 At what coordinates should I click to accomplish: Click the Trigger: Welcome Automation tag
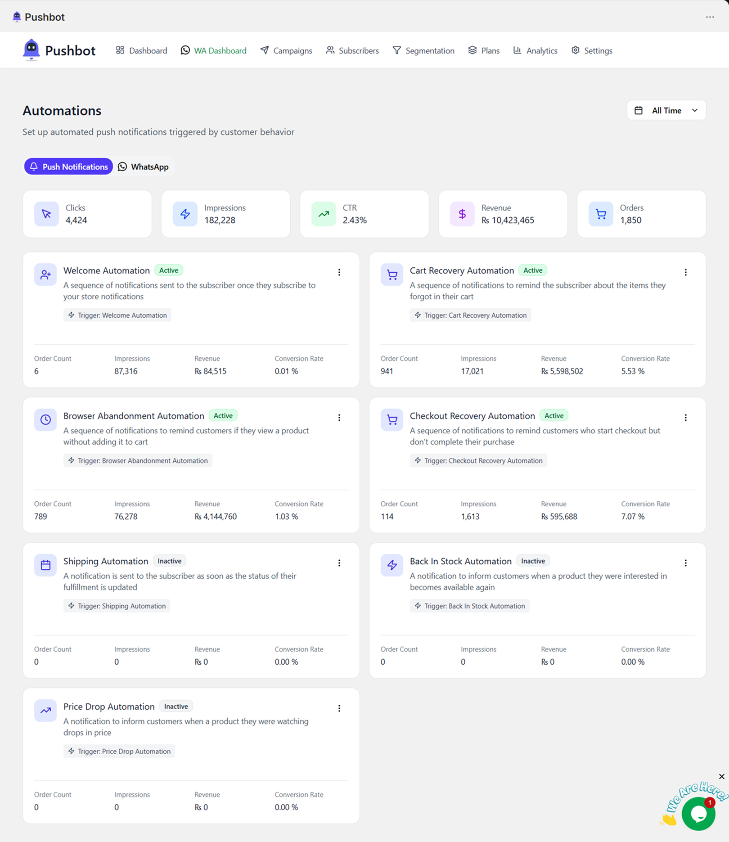tap(117, 315)
